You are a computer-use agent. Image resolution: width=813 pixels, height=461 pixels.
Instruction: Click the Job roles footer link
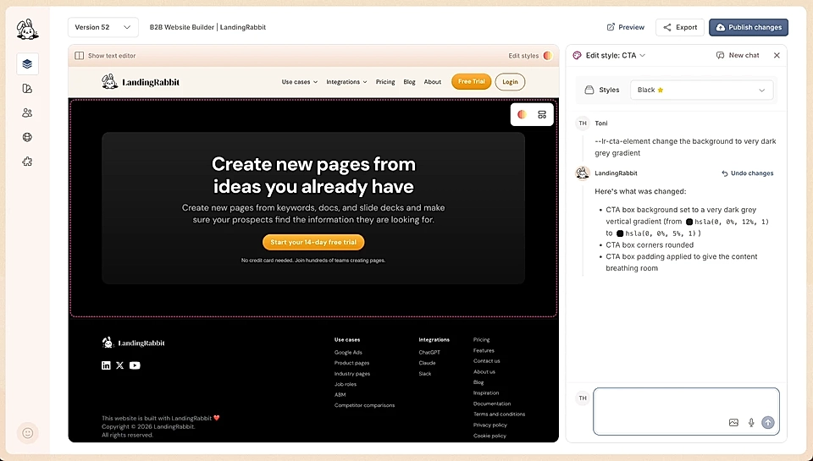[x=346, y=384]
